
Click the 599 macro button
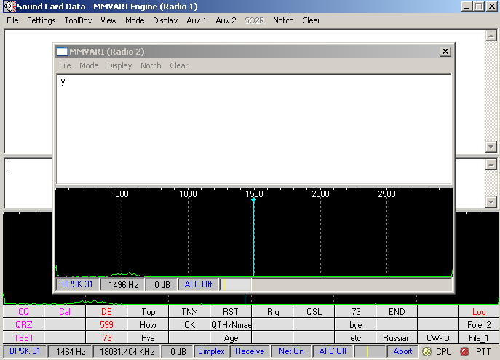pyautogui.click(x=106, y=324)
